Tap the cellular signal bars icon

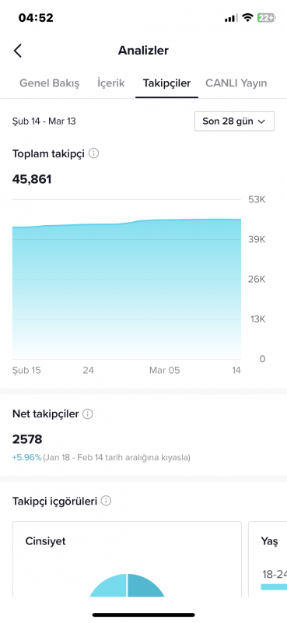coord(231,18)
